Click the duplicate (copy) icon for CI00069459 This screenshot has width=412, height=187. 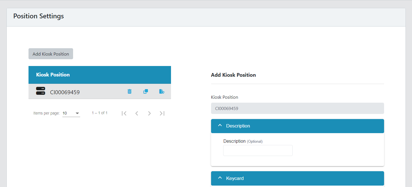click(146, 91)
